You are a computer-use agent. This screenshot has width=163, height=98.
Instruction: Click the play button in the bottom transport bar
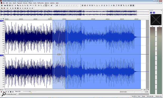click(x=13, y=92)
